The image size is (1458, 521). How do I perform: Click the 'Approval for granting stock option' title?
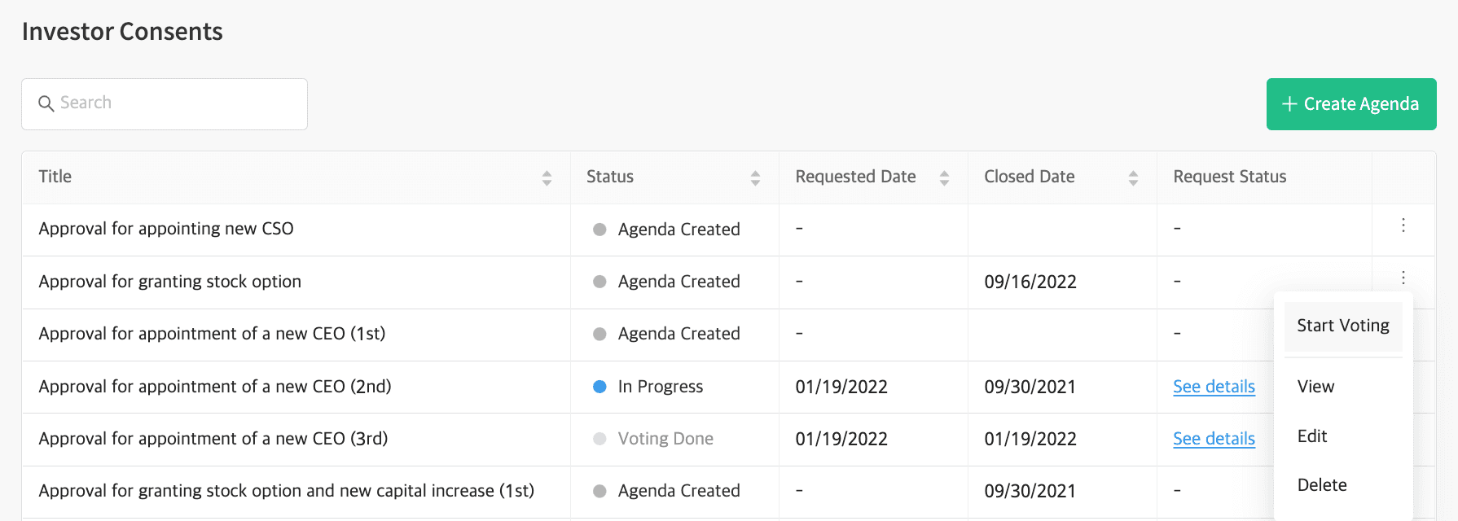click(x=170, y=282)
